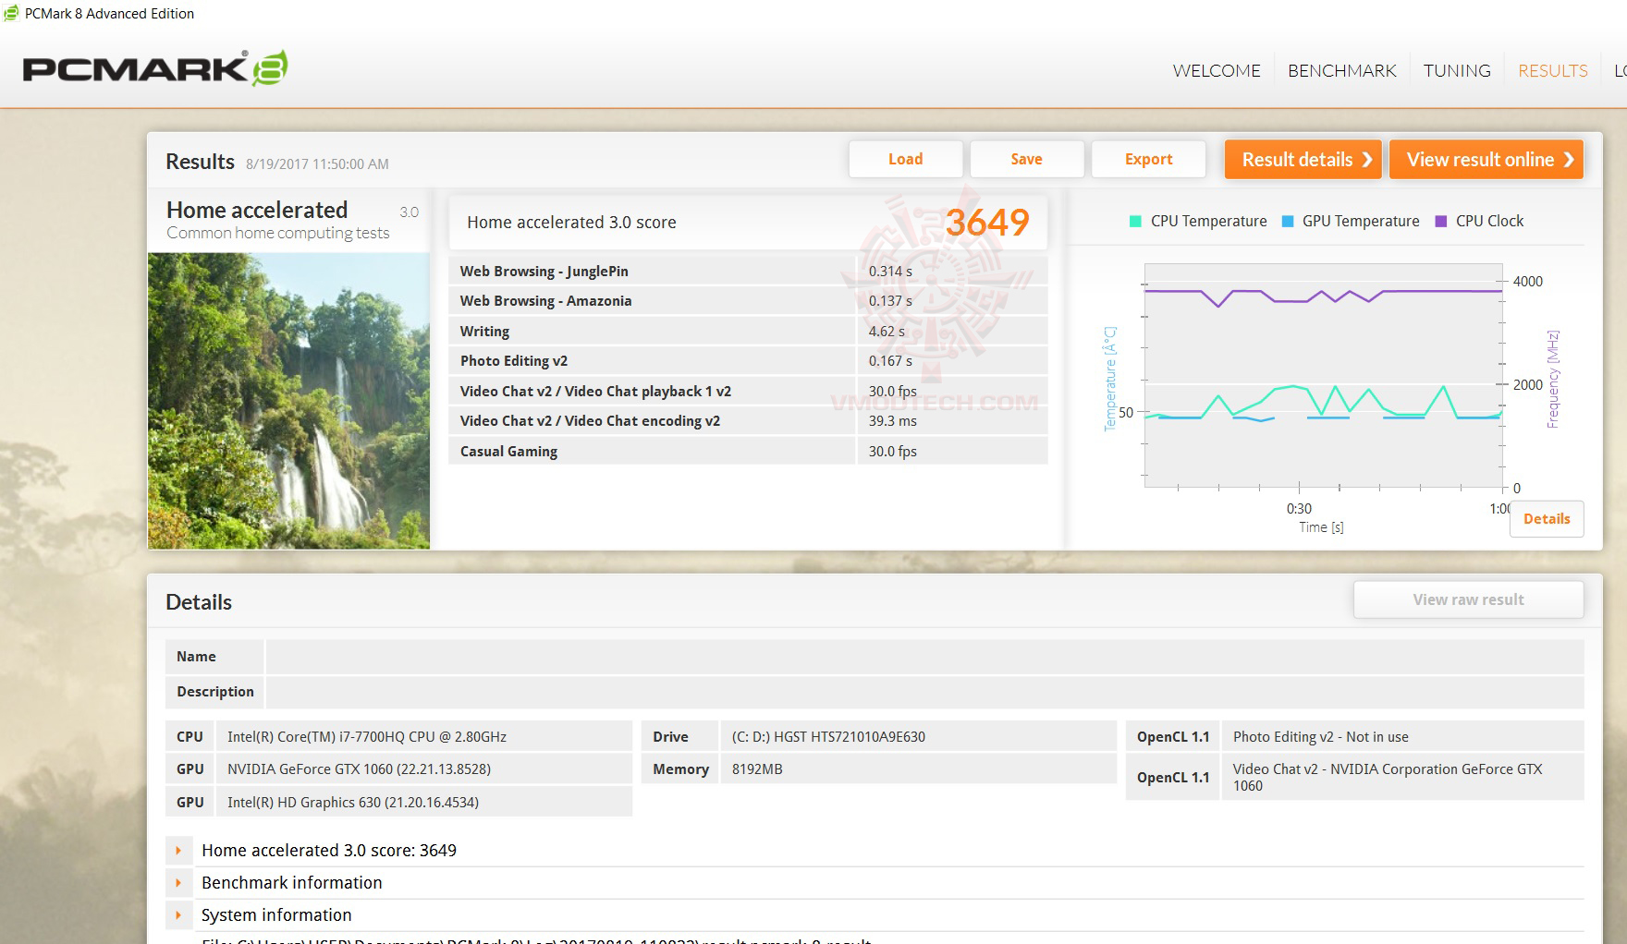Select the Casual Gaming row
Screen dimensions: 1627x944
coord(748,451)
